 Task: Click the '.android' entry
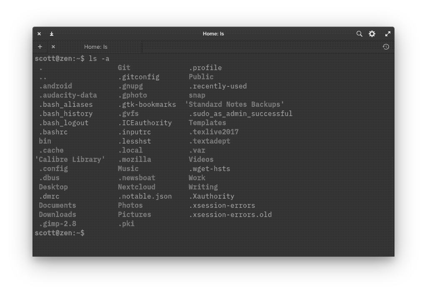(55, 86)
